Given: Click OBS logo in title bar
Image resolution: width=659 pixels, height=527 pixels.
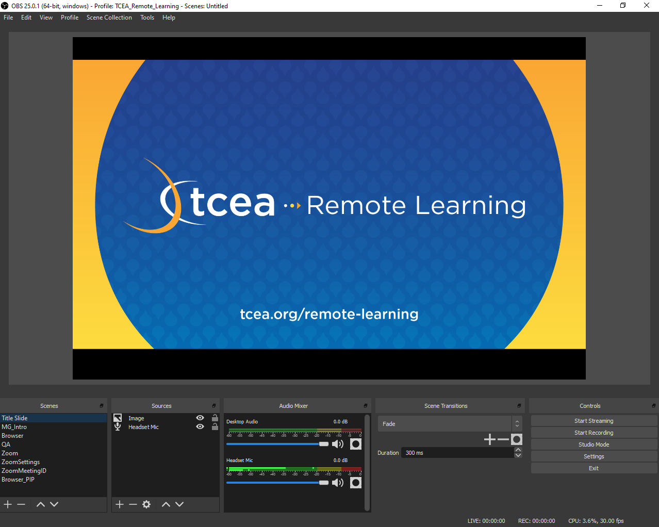Looking at the screenshot, I should point(5,6).
